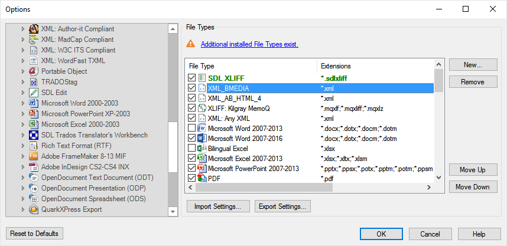507x246 pixels.
Task: Click the tree panel scroll-down arrow
Action: (173, 212)
